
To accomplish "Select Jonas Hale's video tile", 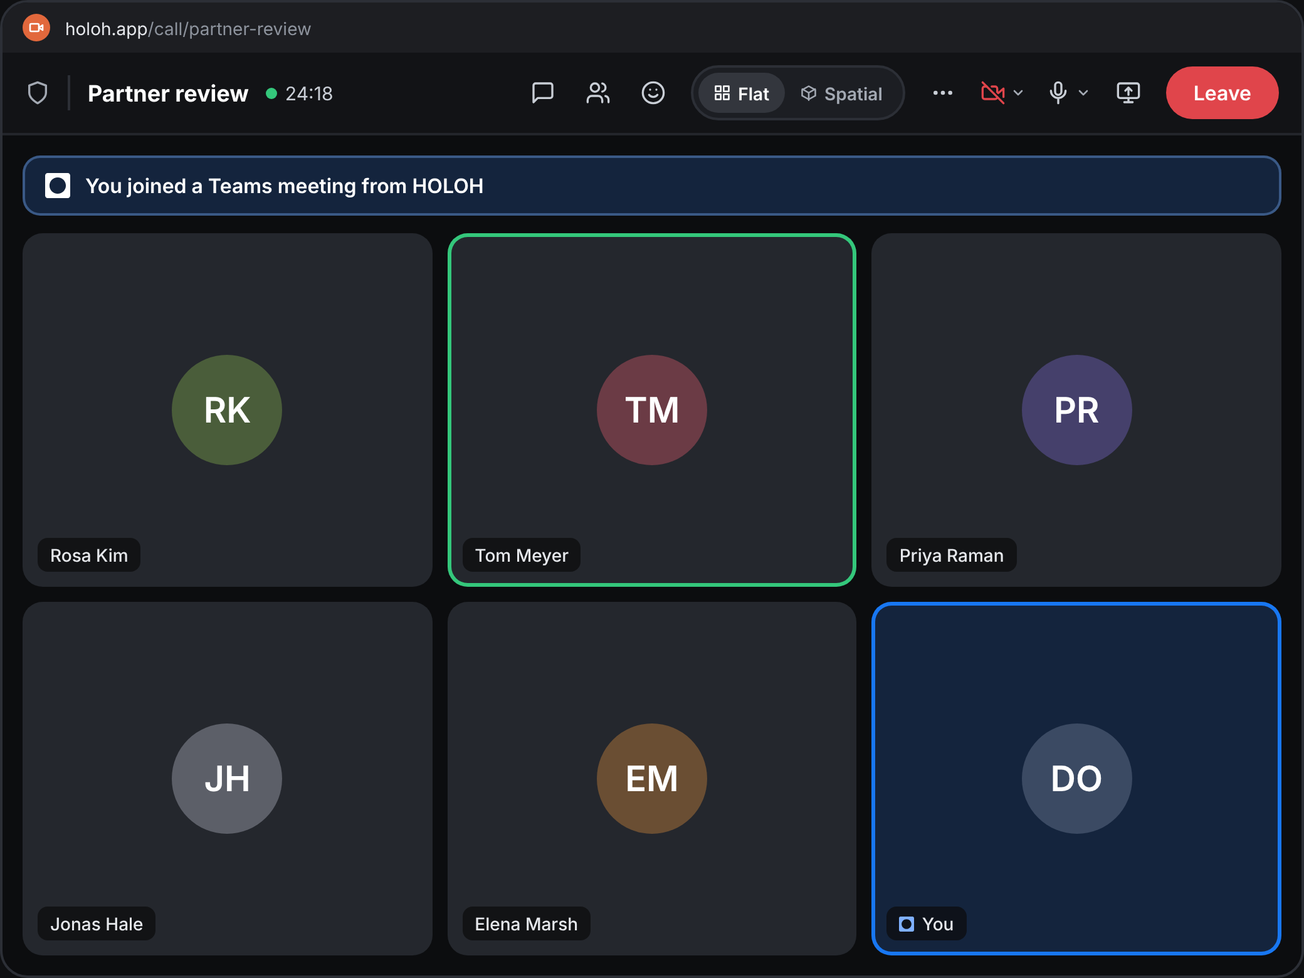I will coord(227,779).
